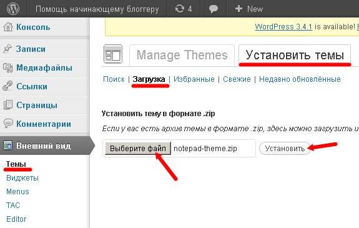Open the Темы submenu item
Image resolution: width=359 pixels, height=228 pixels.
click(16, 164)
